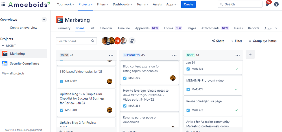Open the help question mark icon
This screenshot has height=132, width=282.
coord(276,4)
